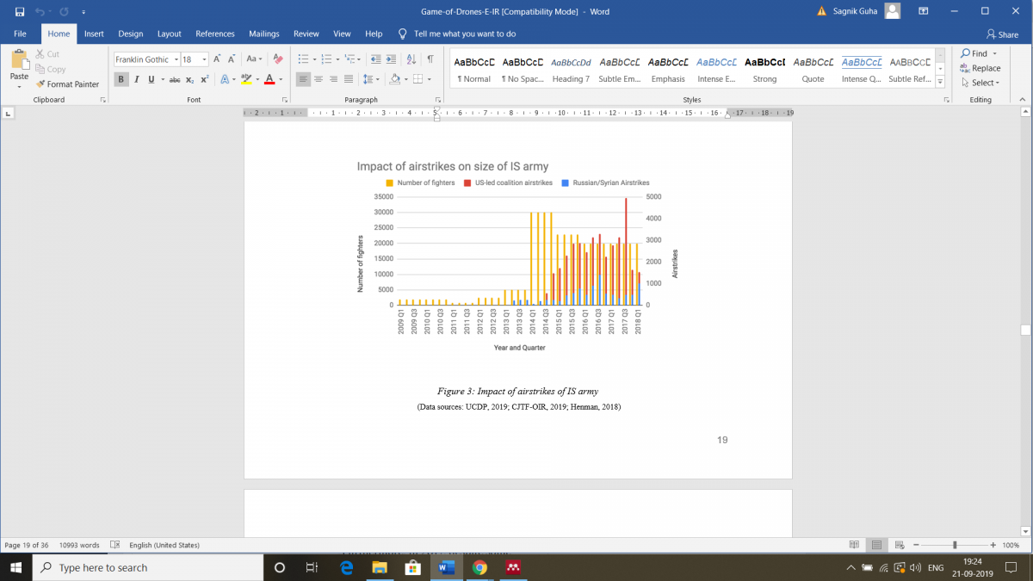This screenshot has height=581, width=1033.
Task: Click the Save icon in the title bar
Action: (x=19, y=11)
